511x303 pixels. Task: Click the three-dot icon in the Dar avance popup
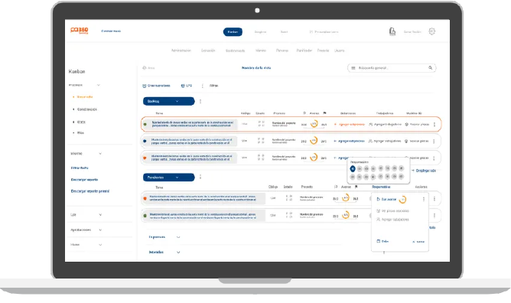[424, 199]
